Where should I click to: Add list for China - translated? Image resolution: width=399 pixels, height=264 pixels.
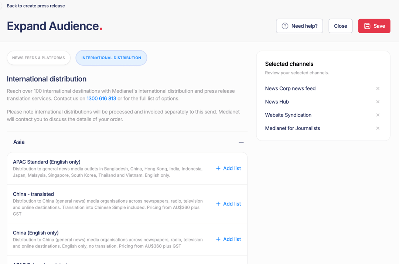pos(229,204)
